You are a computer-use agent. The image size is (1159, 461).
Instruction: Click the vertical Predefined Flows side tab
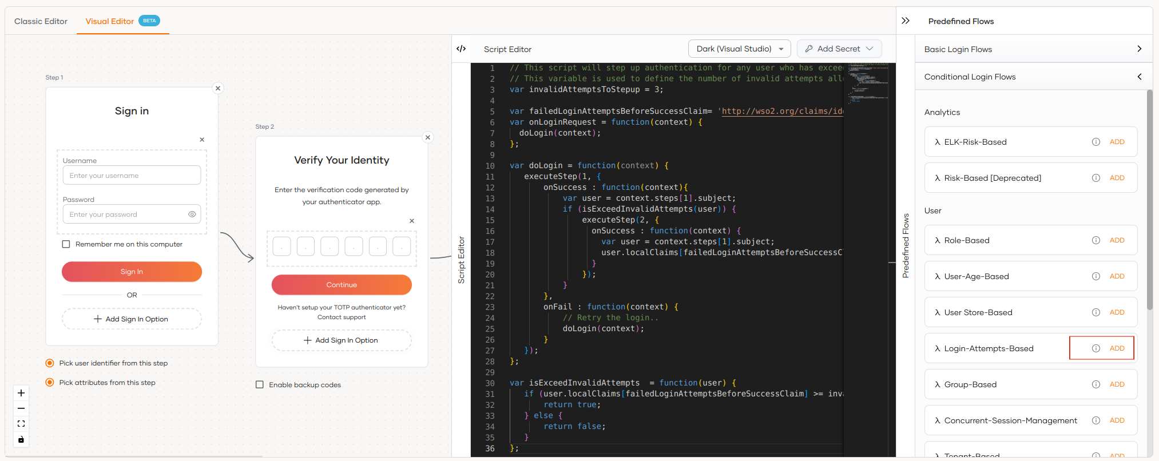point(906,246)
